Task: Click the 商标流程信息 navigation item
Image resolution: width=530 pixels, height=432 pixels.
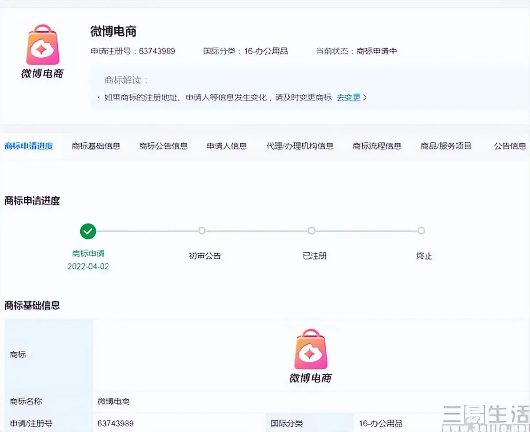Action: (x=377, y=146)
